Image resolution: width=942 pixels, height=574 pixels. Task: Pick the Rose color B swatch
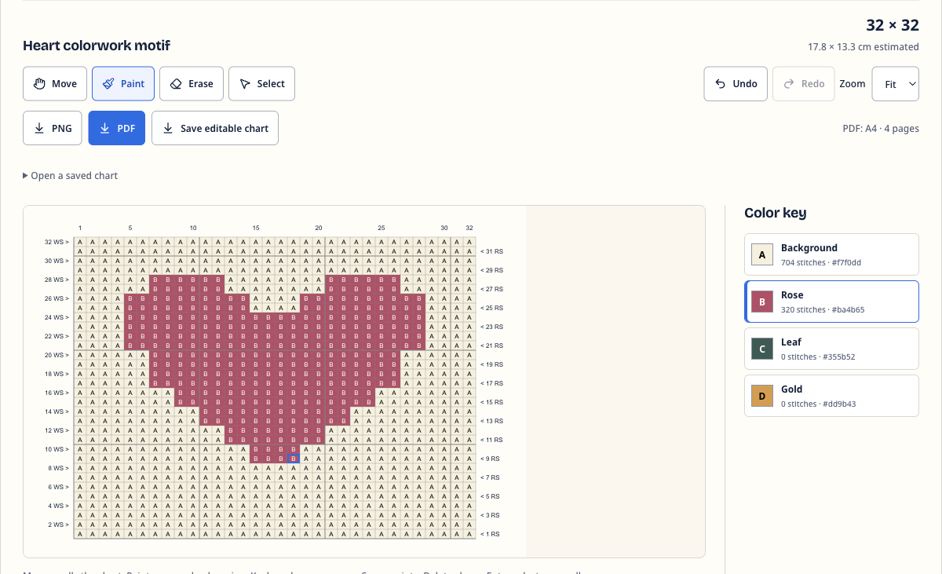762,302
